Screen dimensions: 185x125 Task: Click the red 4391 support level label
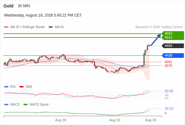tap(168, 62)
